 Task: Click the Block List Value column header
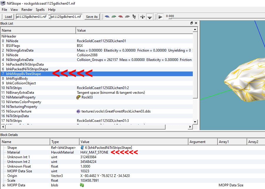coord(134,30)
